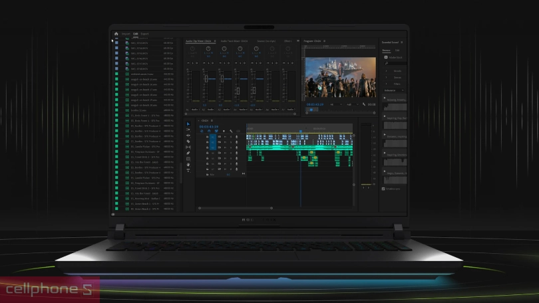This screenshot has height=303, width=539.
Task: Select the Hand tool
Action: (188, 165)
